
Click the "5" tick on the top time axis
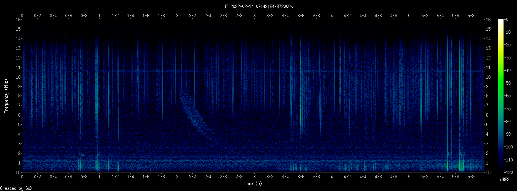click(x=409, y=15)
